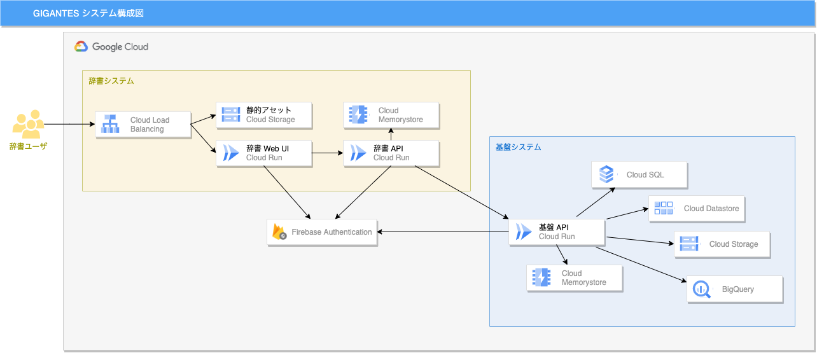Screen dimensions: 817x353
Task: Click Memorystore icon in 基盤システム
Action: tap(541, 278)
